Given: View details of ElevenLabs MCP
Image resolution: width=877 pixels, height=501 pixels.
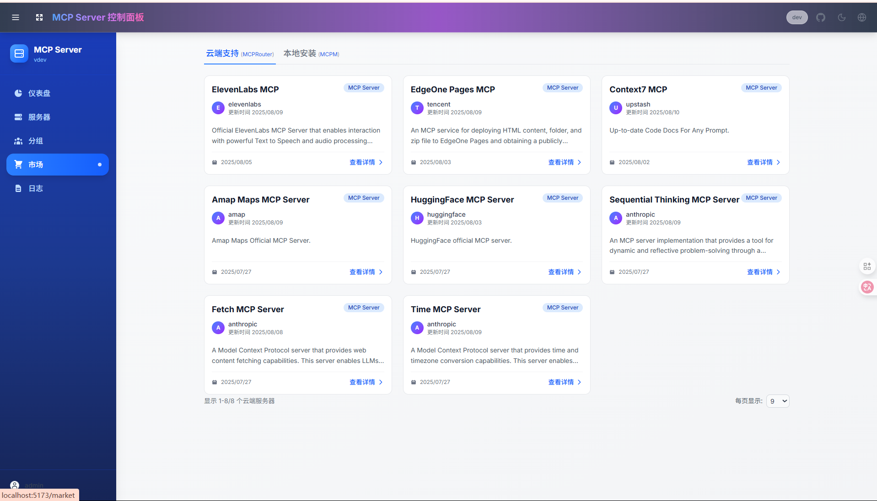Looking at the screenshot, I should click(x=366, y=162).
